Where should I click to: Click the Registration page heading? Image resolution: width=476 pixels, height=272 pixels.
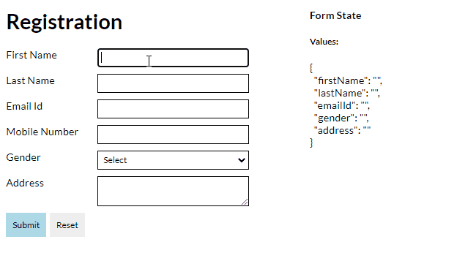pos(64,22)
